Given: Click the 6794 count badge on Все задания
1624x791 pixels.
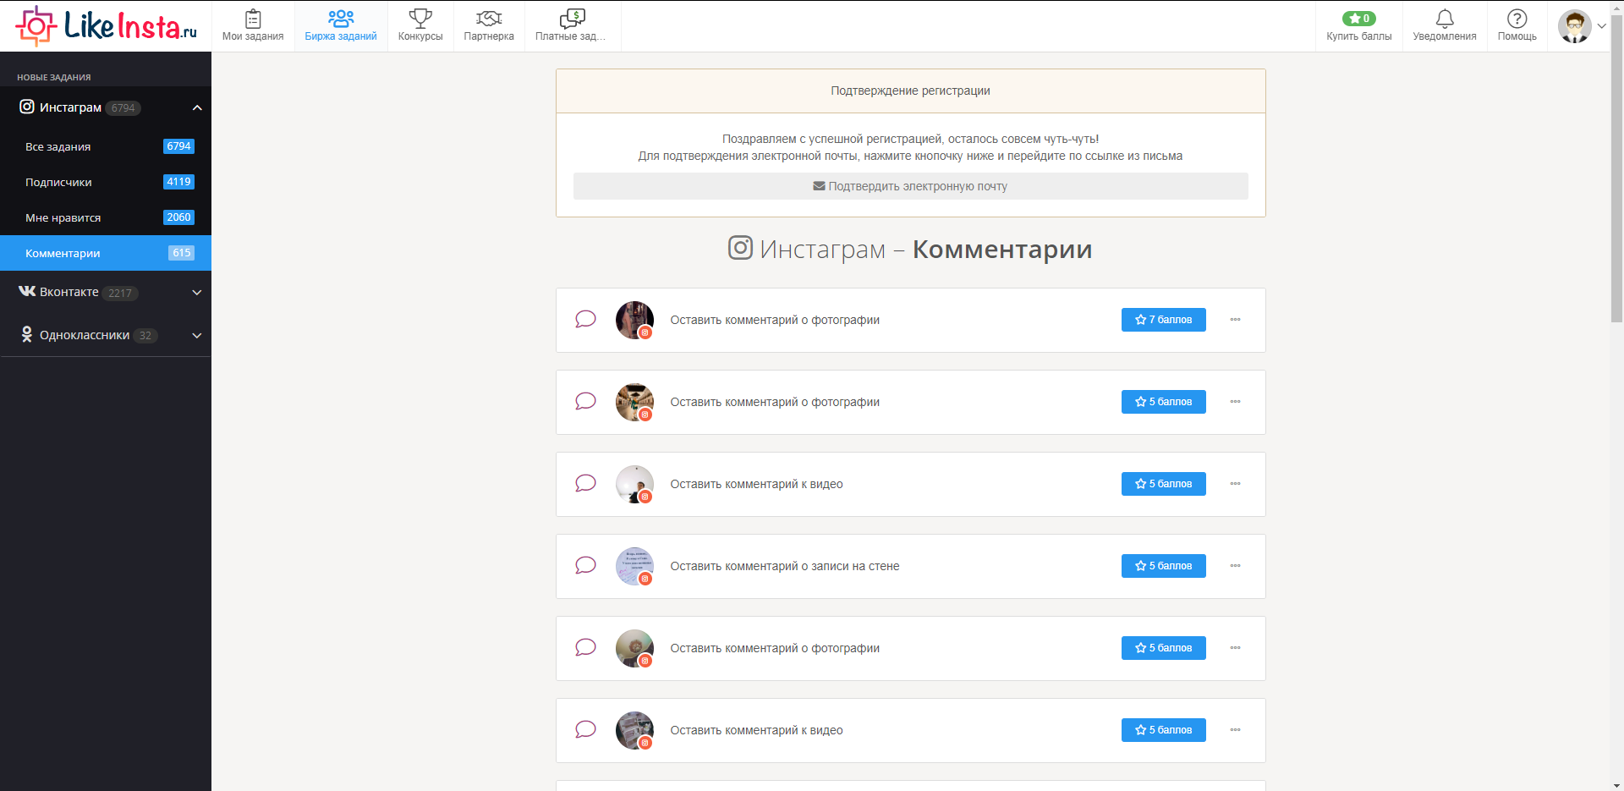Looking at the screenshot, I should coord(178,146).
